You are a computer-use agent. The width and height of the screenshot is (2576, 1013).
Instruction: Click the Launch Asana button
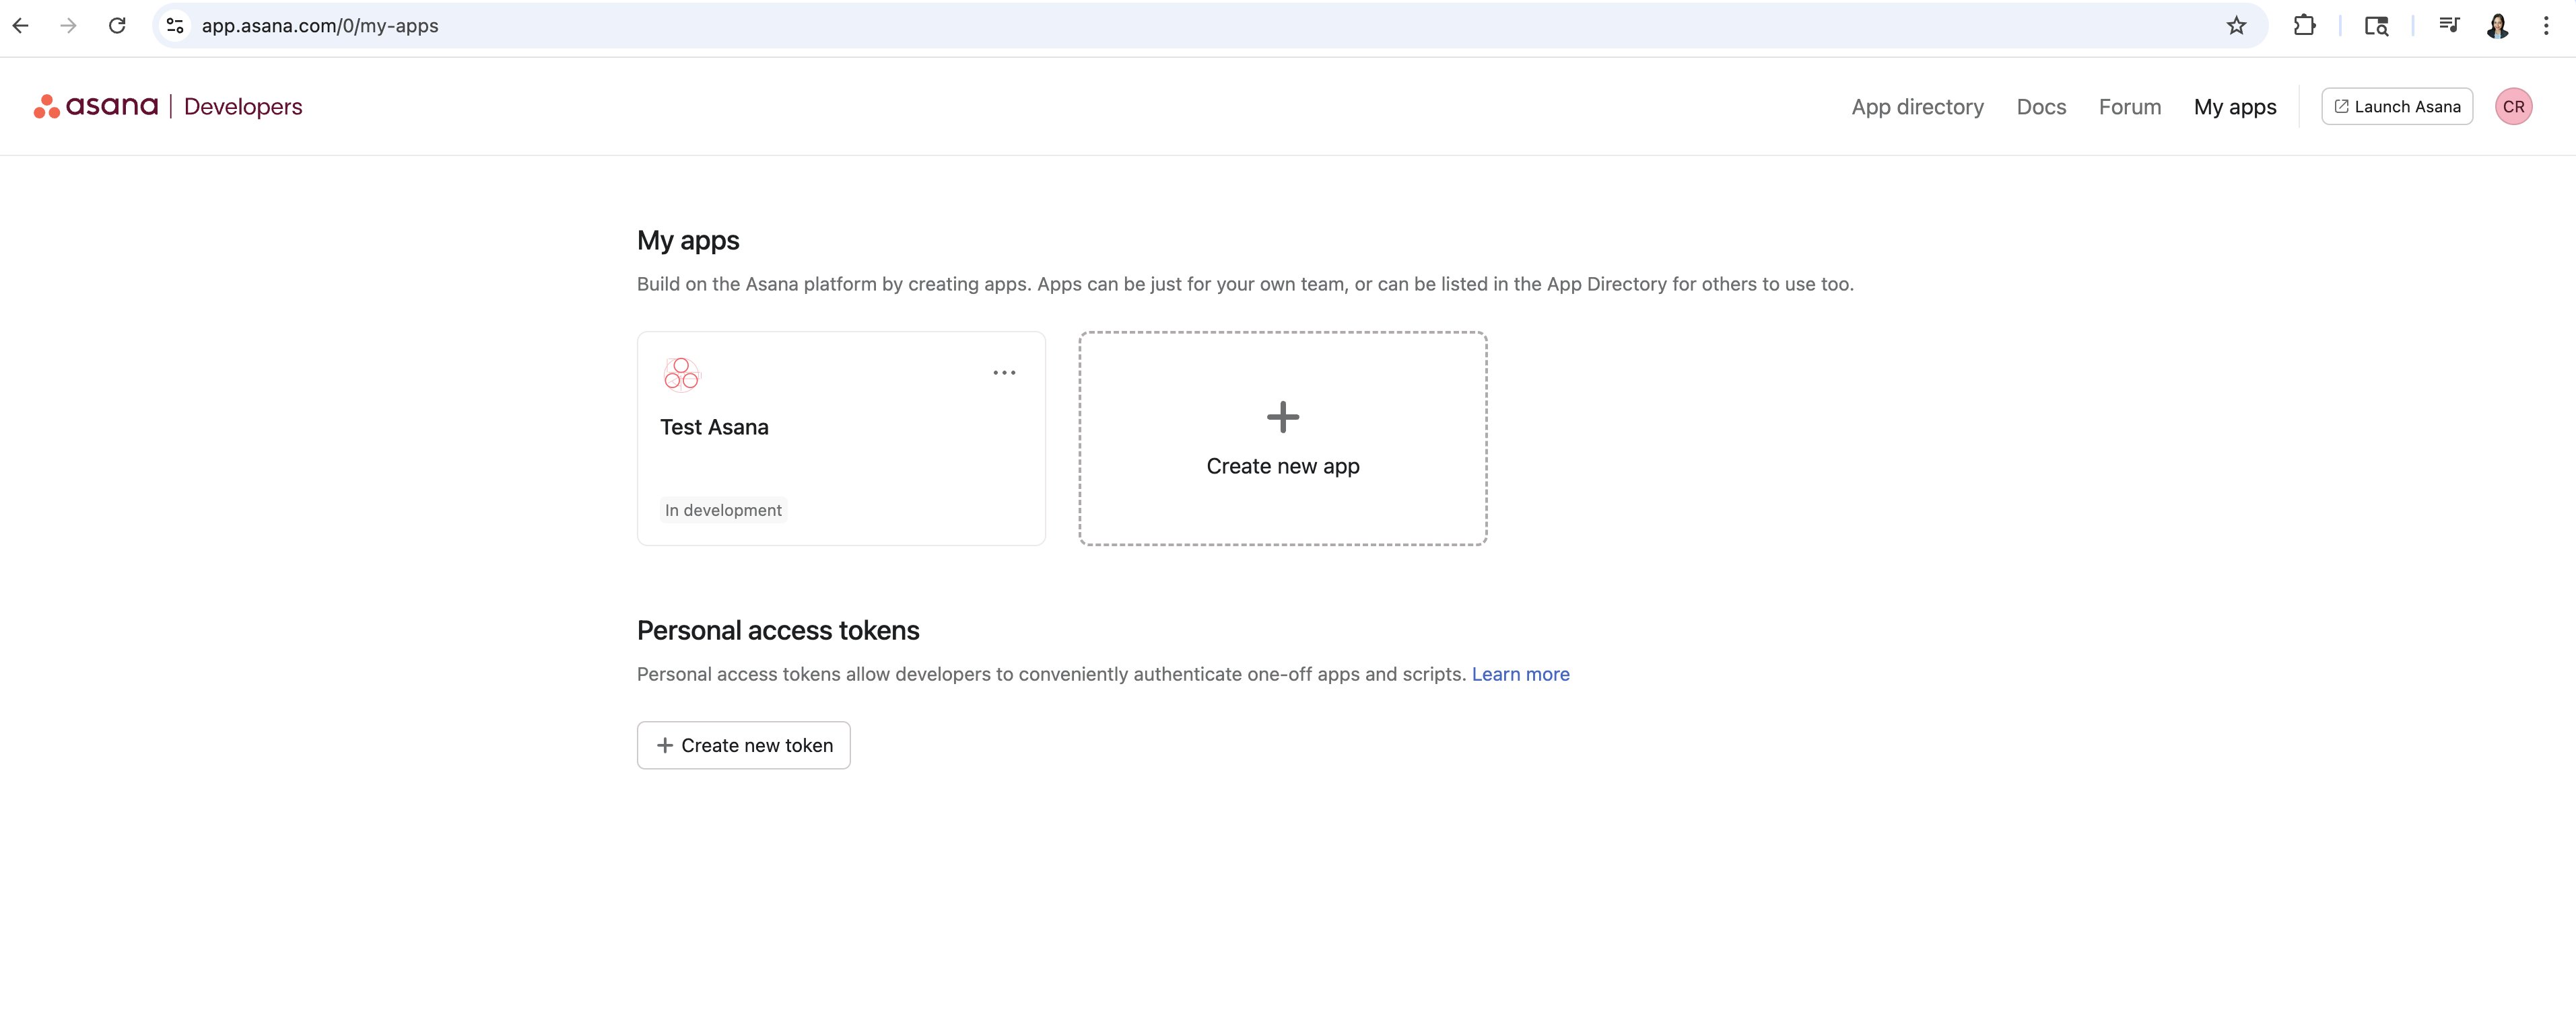[2397, 106]
